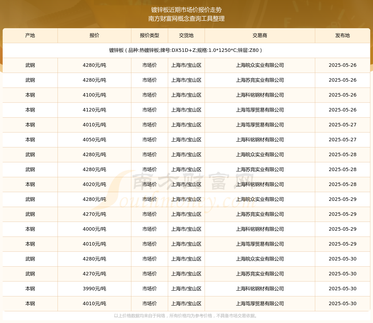
Task: Select the 4010元/吨 price dated 2025-05-29
Action: [x=94, y=244]
